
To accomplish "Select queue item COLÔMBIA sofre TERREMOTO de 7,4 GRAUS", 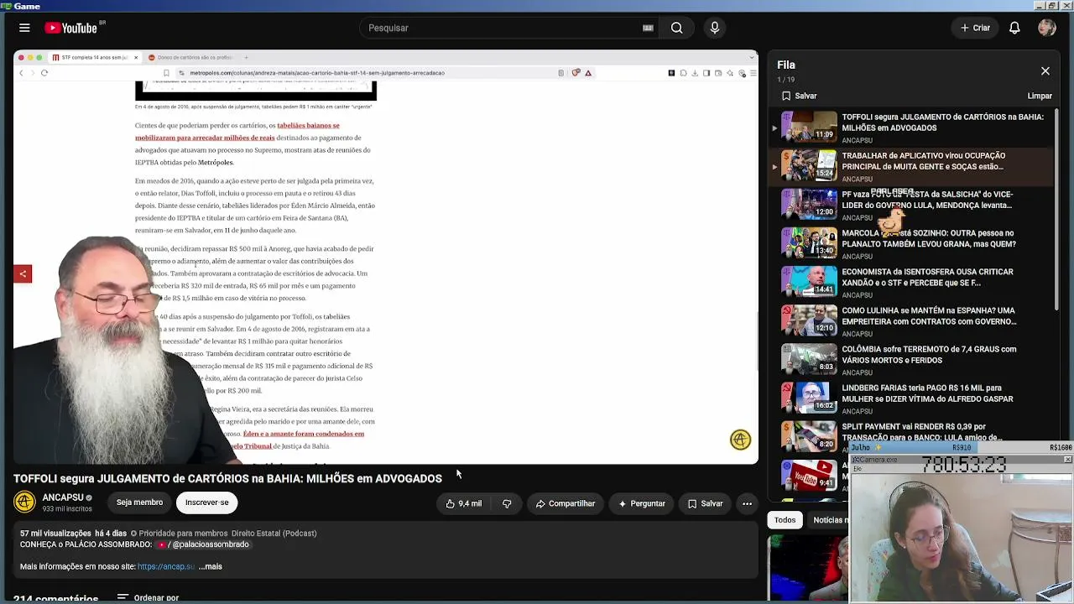I will (910, 359).
